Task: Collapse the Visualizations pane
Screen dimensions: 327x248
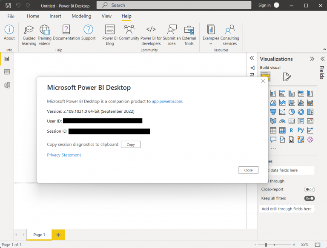Action: coord(312,59)
